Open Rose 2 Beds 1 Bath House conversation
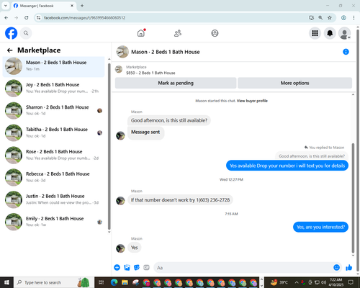 pos(54,155)
